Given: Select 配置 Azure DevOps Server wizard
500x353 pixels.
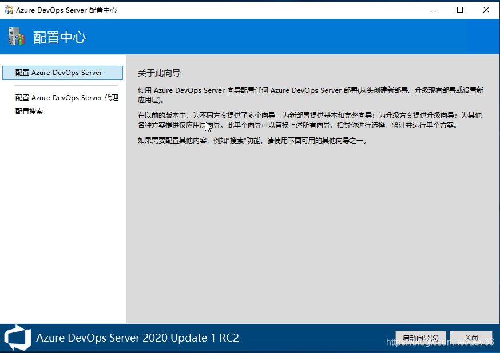Looking at the screenshot, I should coord(62,73).
